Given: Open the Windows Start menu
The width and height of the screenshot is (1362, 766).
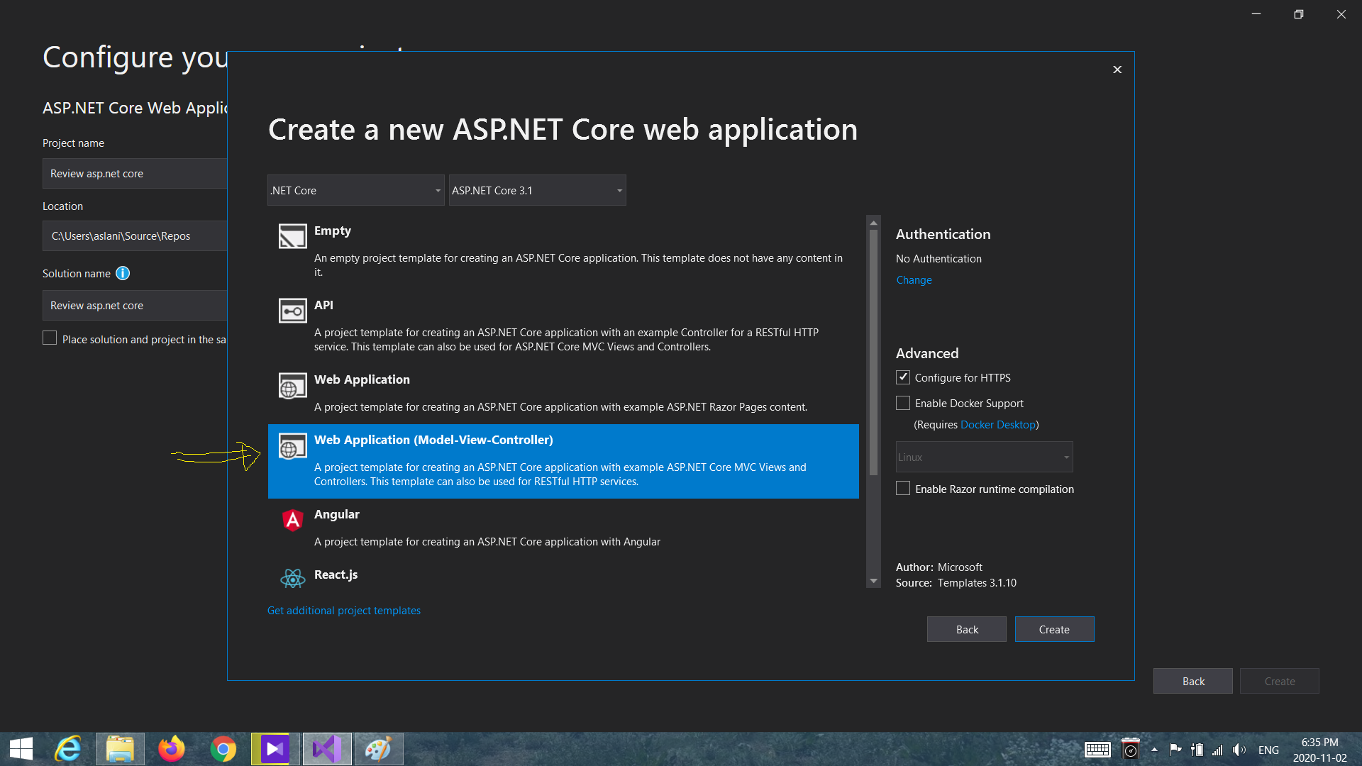Looking at the screenshot, I should 21,749.
